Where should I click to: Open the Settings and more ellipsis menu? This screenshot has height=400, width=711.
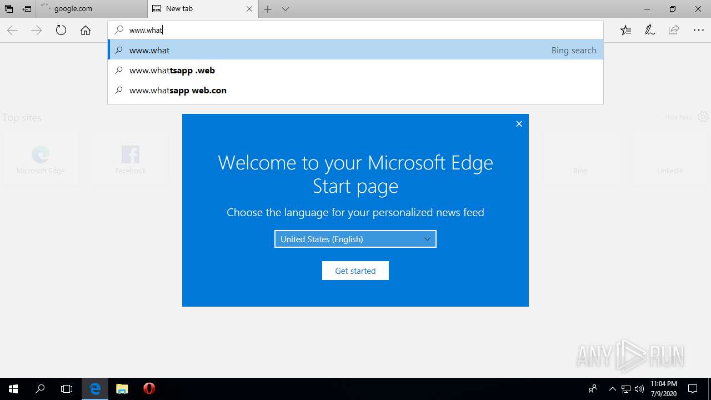[698, 31]
